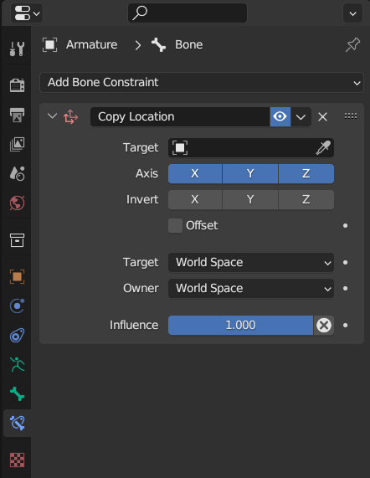Open the Armature Data properties tab
Viewport: 370px width, 478px height.
[17, 365]
